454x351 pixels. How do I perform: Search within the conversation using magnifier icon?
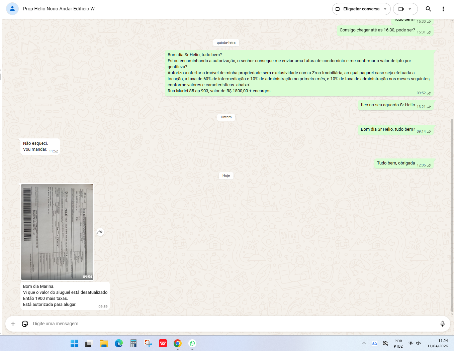[428, 9]
